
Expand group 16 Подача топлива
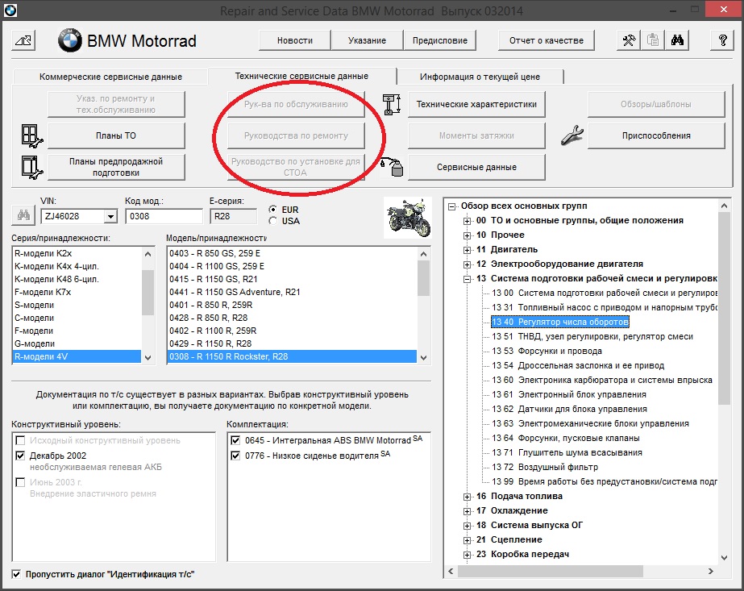click(x=467, y=497)
